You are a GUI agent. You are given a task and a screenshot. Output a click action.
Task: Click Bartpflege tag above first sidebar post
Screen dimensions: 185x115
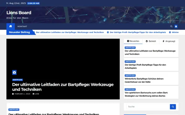tap(130, 48)
